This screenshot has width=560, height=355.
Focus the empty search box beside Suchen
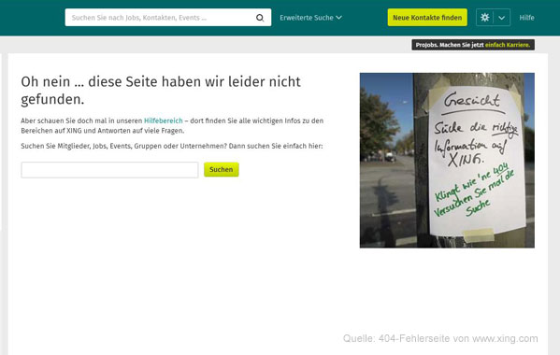coord(109,170)
